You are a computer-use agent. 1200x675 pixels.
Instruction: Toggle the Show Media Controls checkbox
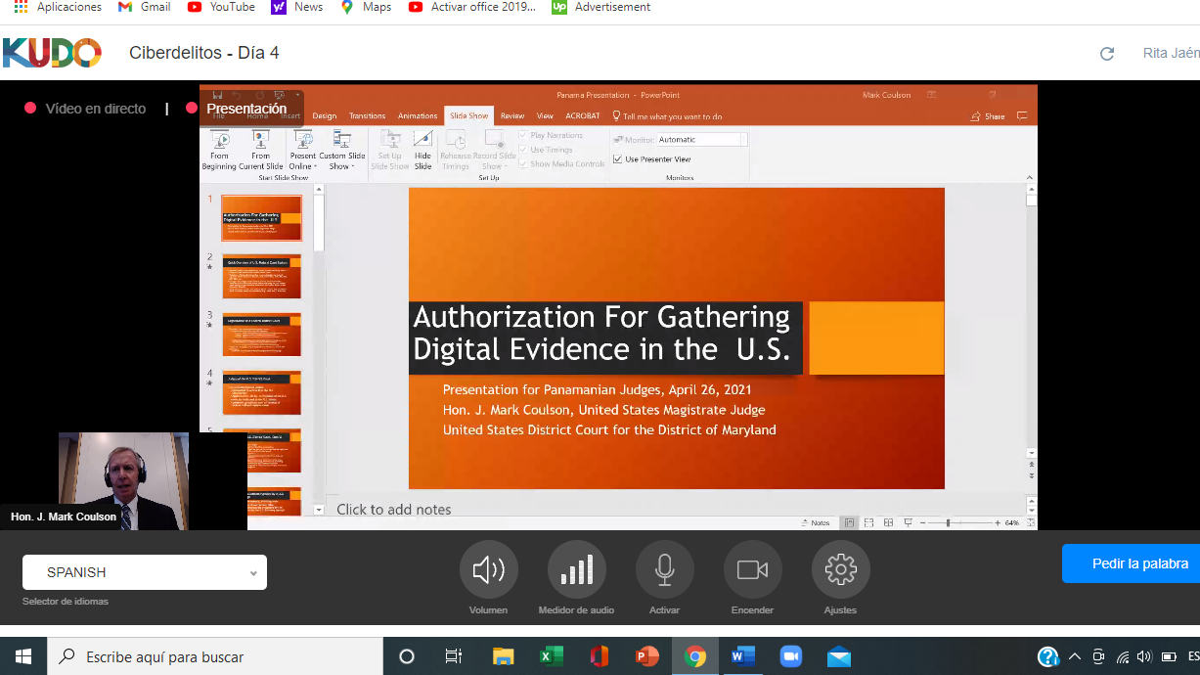524,163
